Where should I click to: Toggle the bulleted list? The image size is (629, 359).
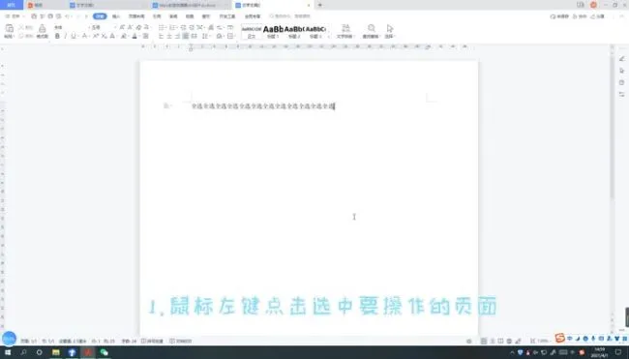[x=162, y=27]
